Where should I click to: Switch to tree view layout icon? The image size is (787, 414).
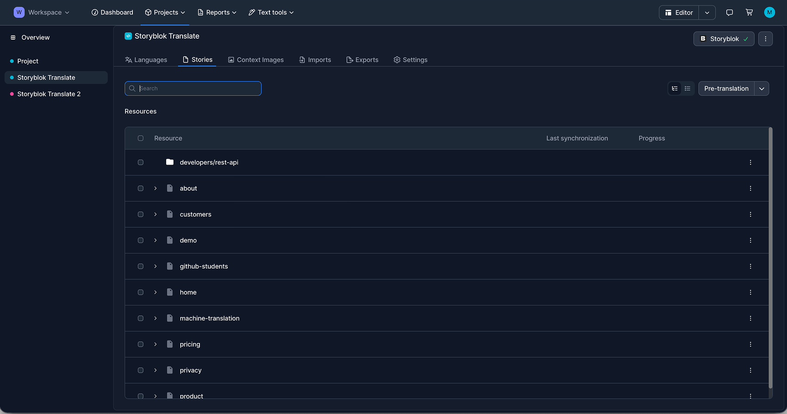tap(675, 88)
